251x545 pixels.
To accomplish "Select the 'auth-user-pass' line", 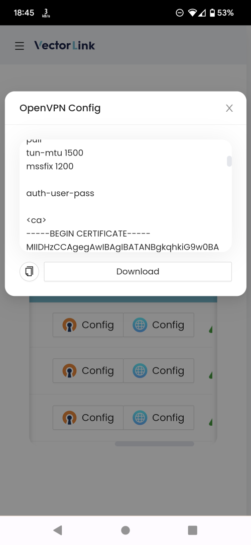I will coord(60,193).
